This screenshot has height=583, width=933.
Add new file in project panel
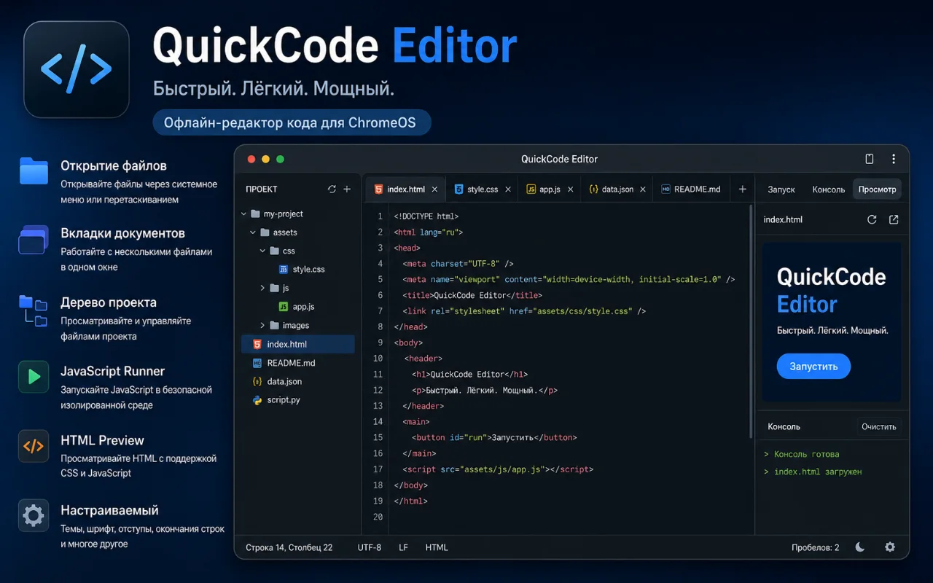click(347, 189)
